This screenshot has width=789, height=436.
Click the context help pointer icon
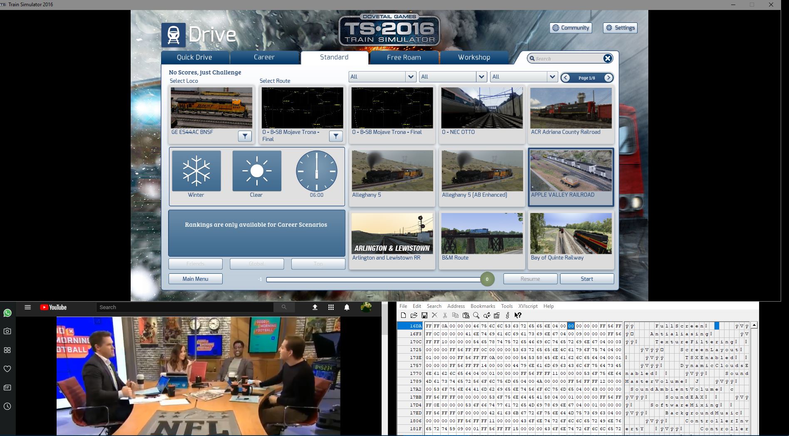(518, 315)
